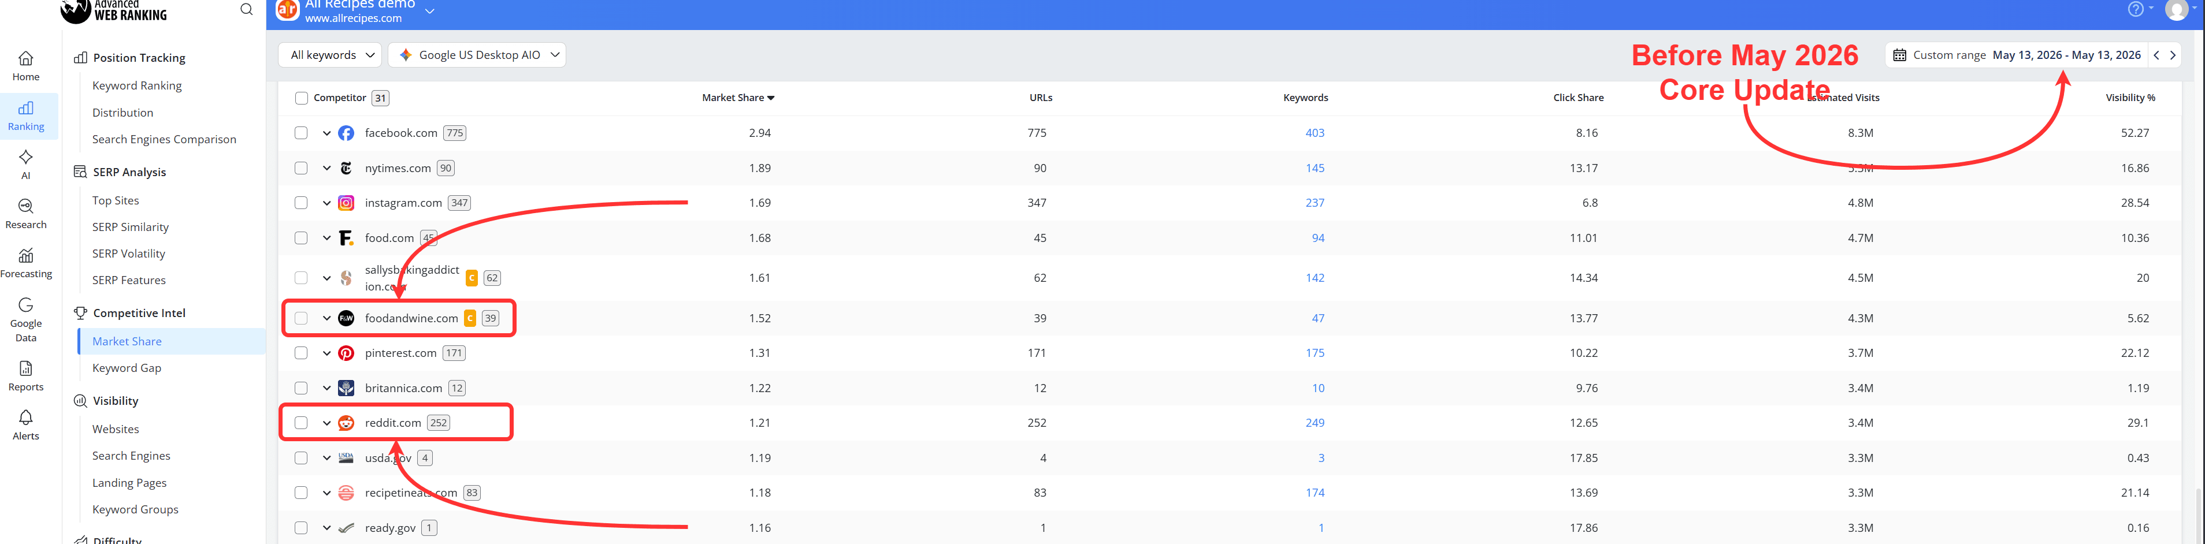Viewport: 2205px width, 544px height.
Task: Open the Google US Desktop AIO dropdown
Action: point(477,55)
